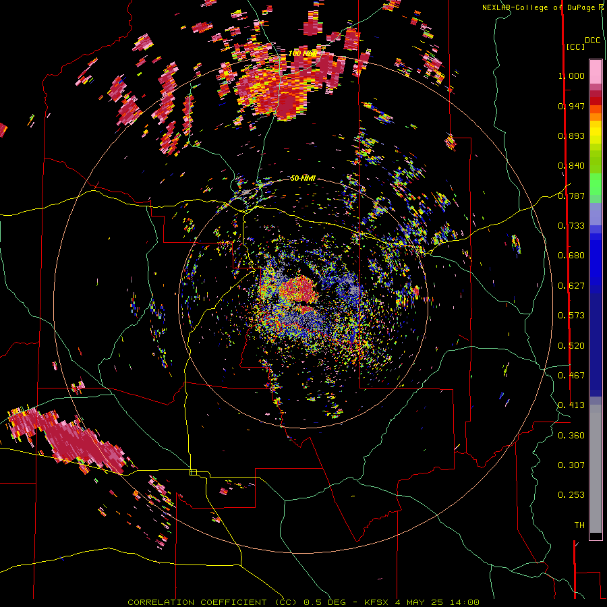Image resolution: width=607 pixels, height=607 pixels.
Task: Pick the bright green color bar segment
Action: coord(596,184)
